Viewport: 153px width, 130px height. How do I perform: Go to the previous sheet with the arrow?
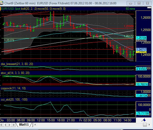coord(5,125)
